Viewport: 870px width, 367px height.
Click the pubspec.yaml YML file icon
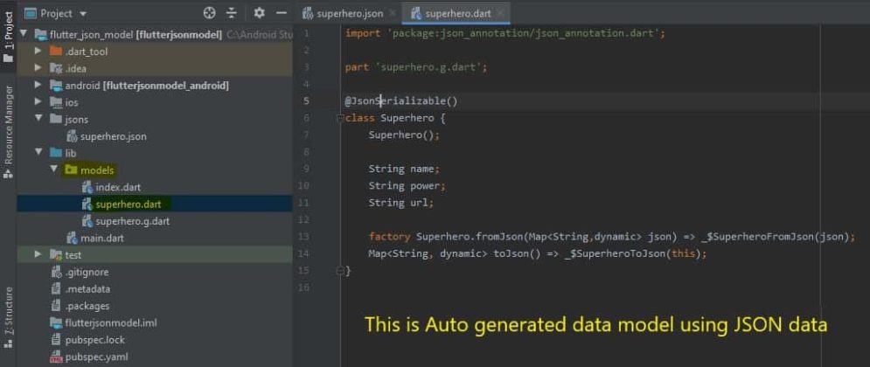(55, 357)
